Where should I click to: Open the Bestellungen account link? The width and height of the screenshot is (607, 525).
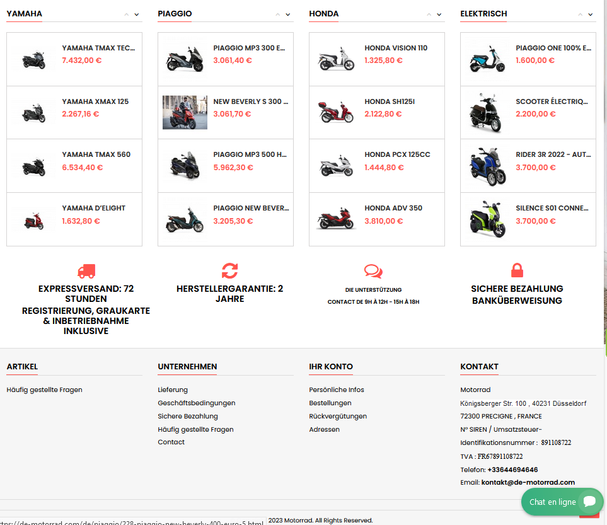(330, 403)
